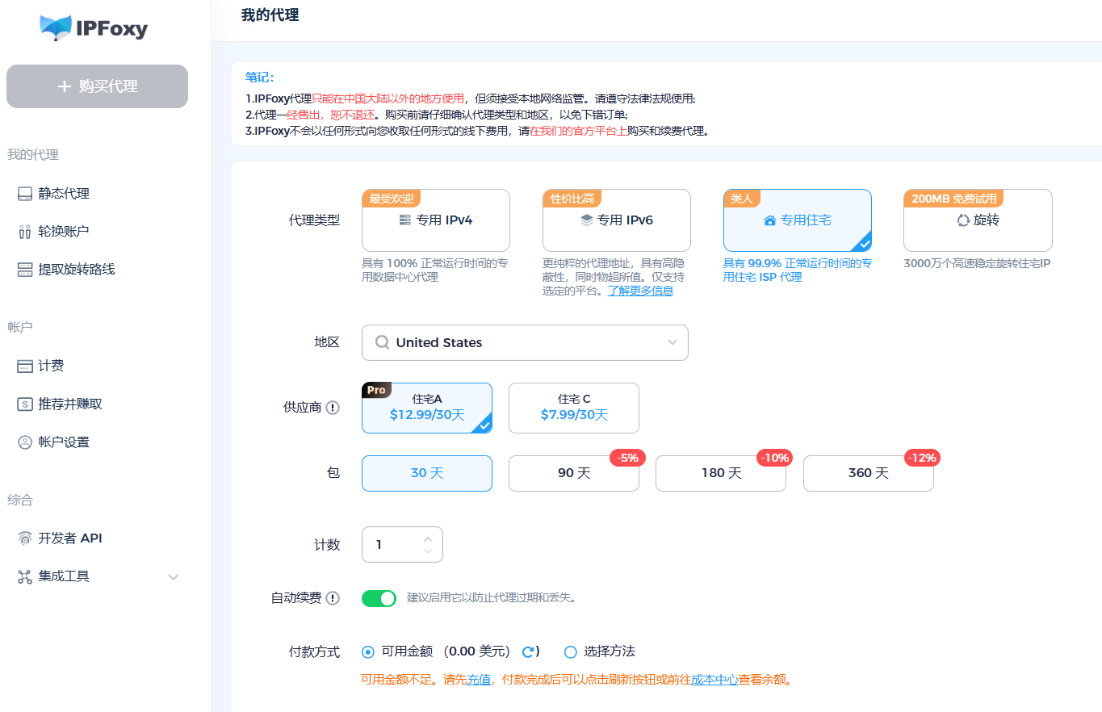Choose supplier 住宅 C at $7.99/30天

click(x=573, y=408)
